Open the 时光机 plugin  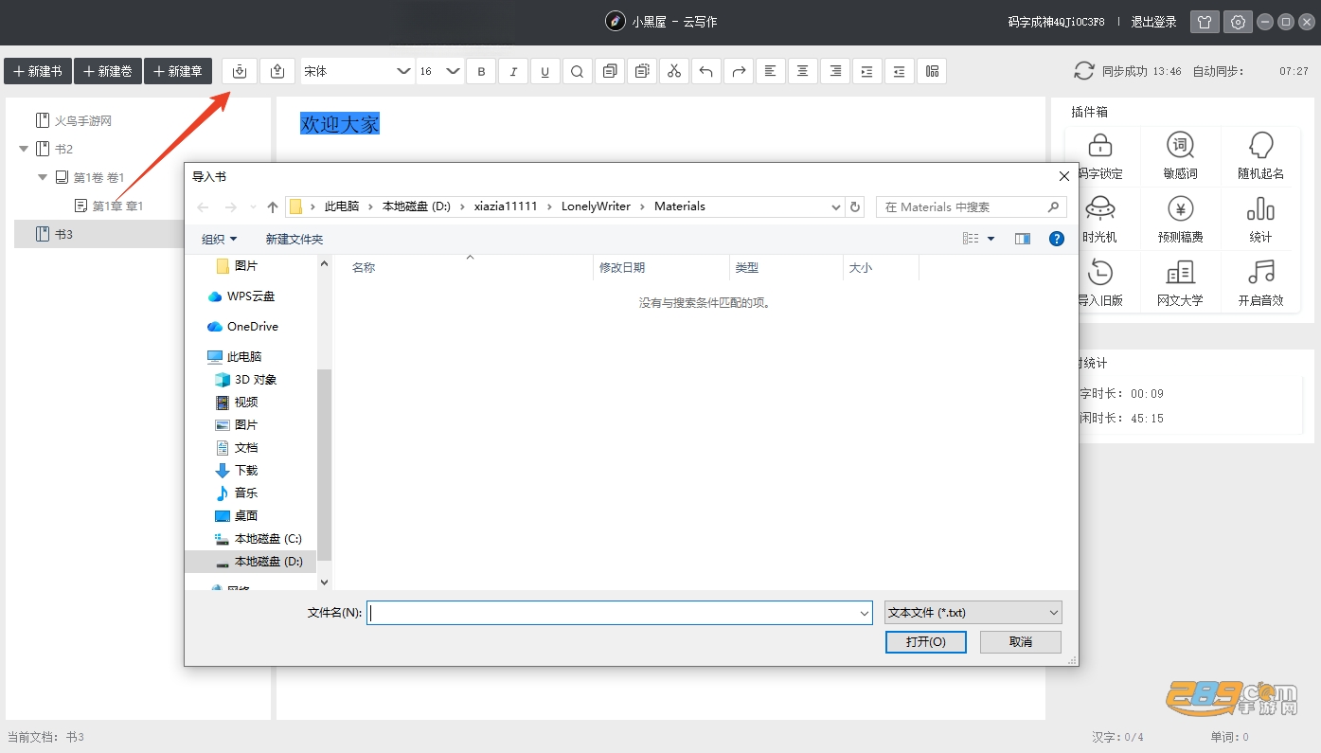[x=1099, y=220]
